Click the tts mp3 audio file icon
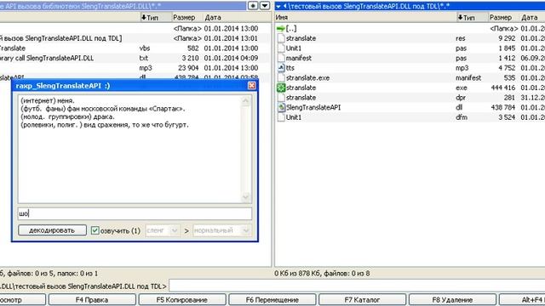Screen dimensions: 545x306 pos(281,68)
